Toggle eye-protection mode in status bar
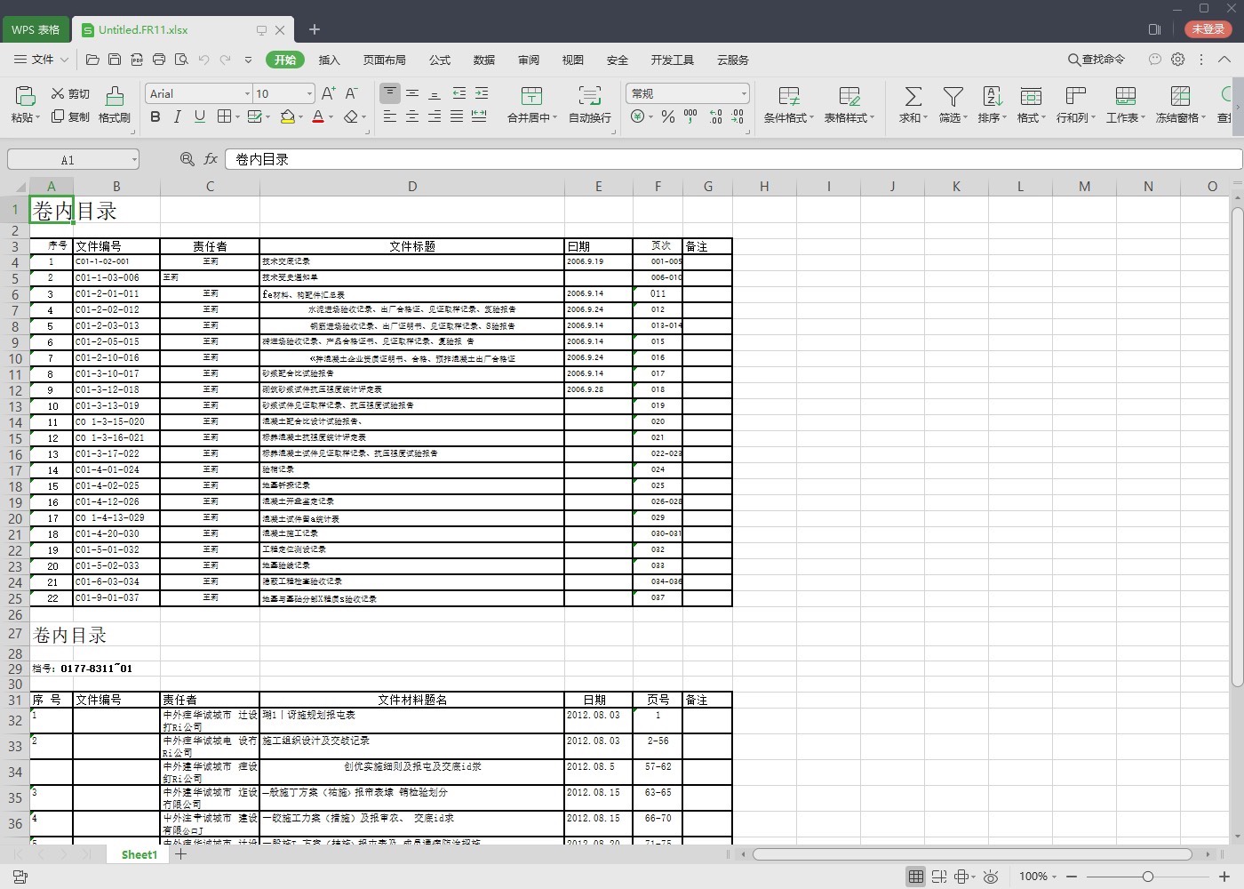1244x889 pixels. point(992,877)
